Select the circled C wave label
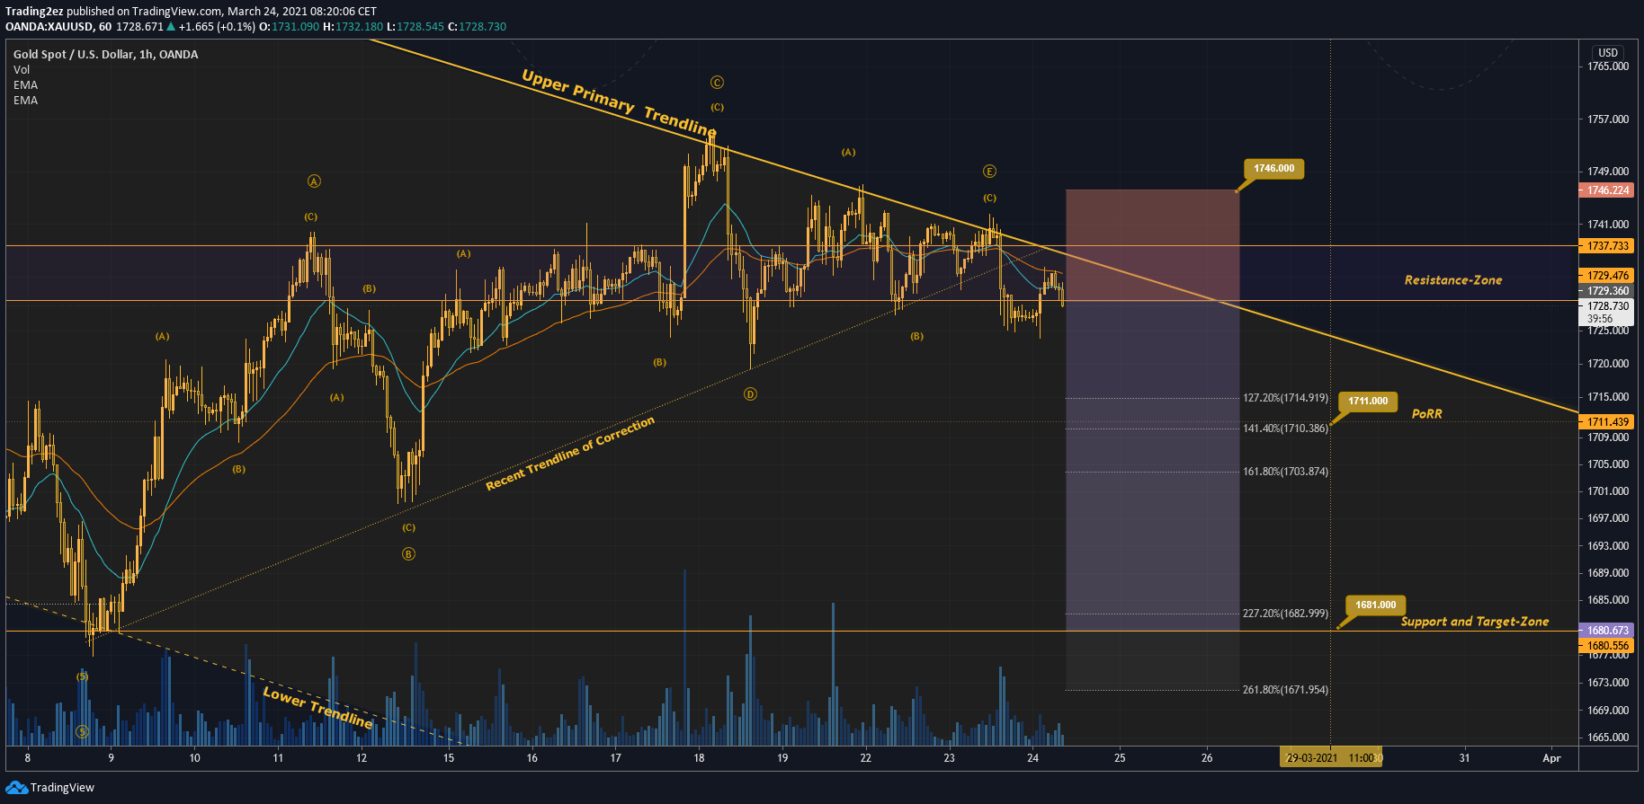This screenshot has width=1644, height=804. [717, 83]
